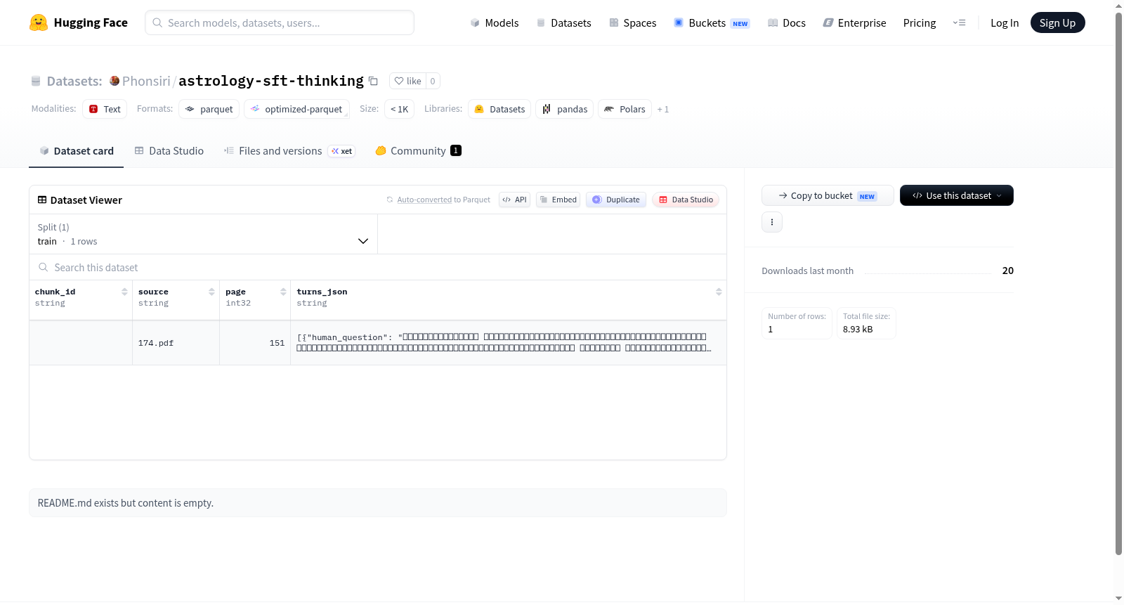
Task: Select the pandas library tag
Action: pos(564,109)
